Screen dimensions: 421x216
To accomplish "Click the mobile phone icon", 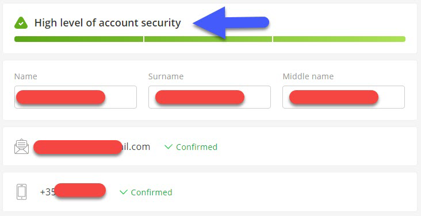I will 21,192.
